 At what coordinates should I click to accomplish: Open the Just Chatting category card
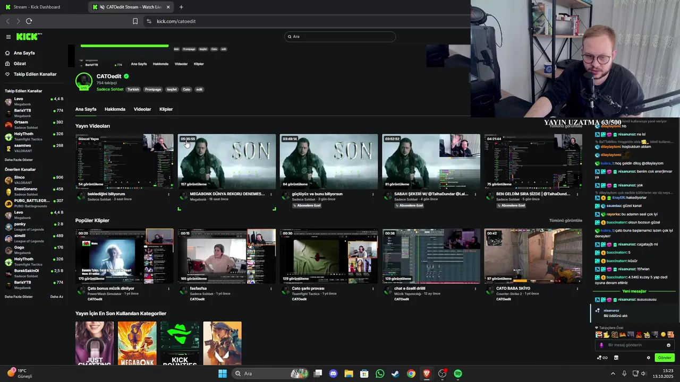coord(95,343)
